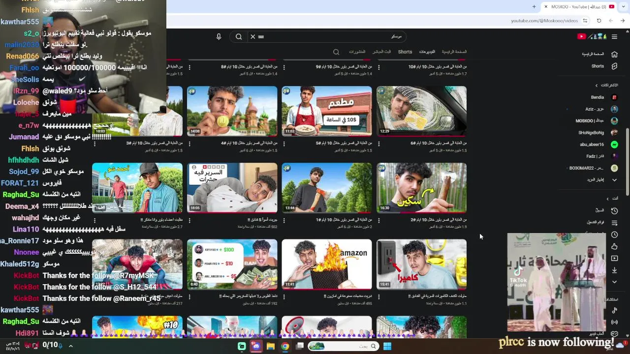Open a new Chrome tab

(x=534, y=6)
